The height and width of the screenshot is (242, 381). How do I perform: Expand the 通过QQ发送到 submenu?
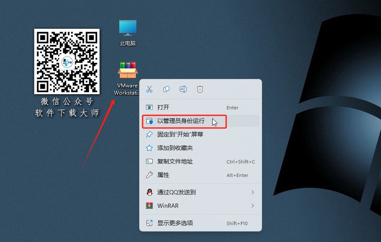200,192
